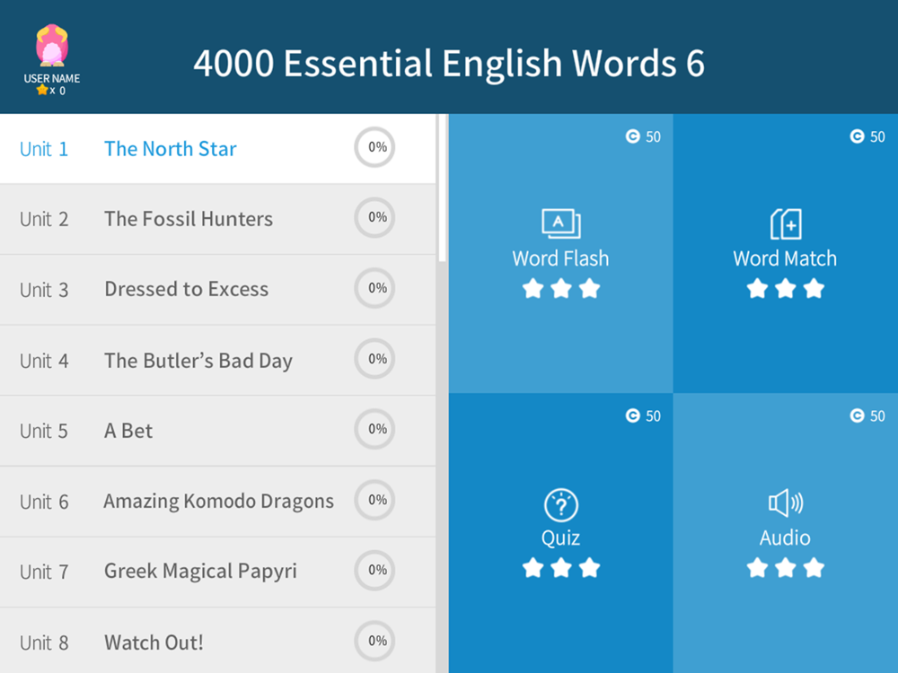Open Unit 6 Amazing Komodo Dragons
898x673 pixels.
[218, 501]
